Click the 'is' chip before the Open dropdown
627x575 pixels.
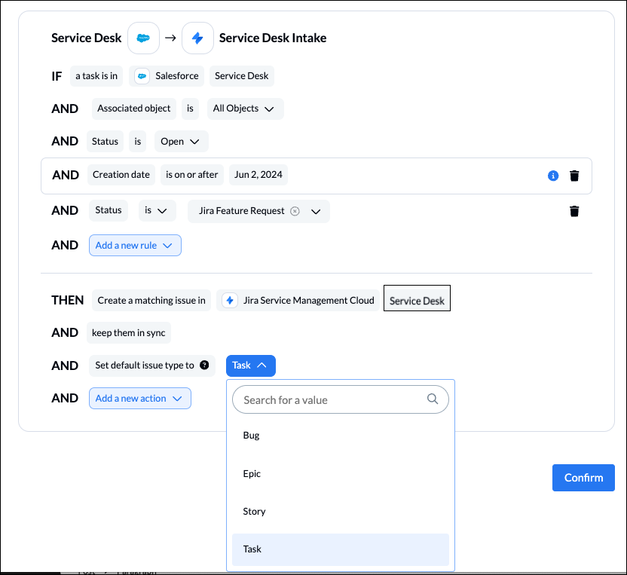tap(138, 142)
